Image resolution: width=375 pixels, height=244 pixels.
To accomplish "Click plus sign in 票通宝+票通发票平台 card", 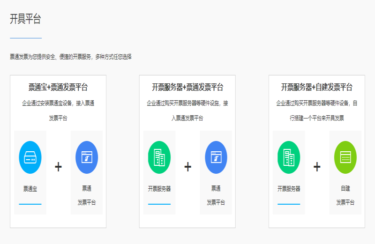I will pyautogui.click(x=58, y=167).
